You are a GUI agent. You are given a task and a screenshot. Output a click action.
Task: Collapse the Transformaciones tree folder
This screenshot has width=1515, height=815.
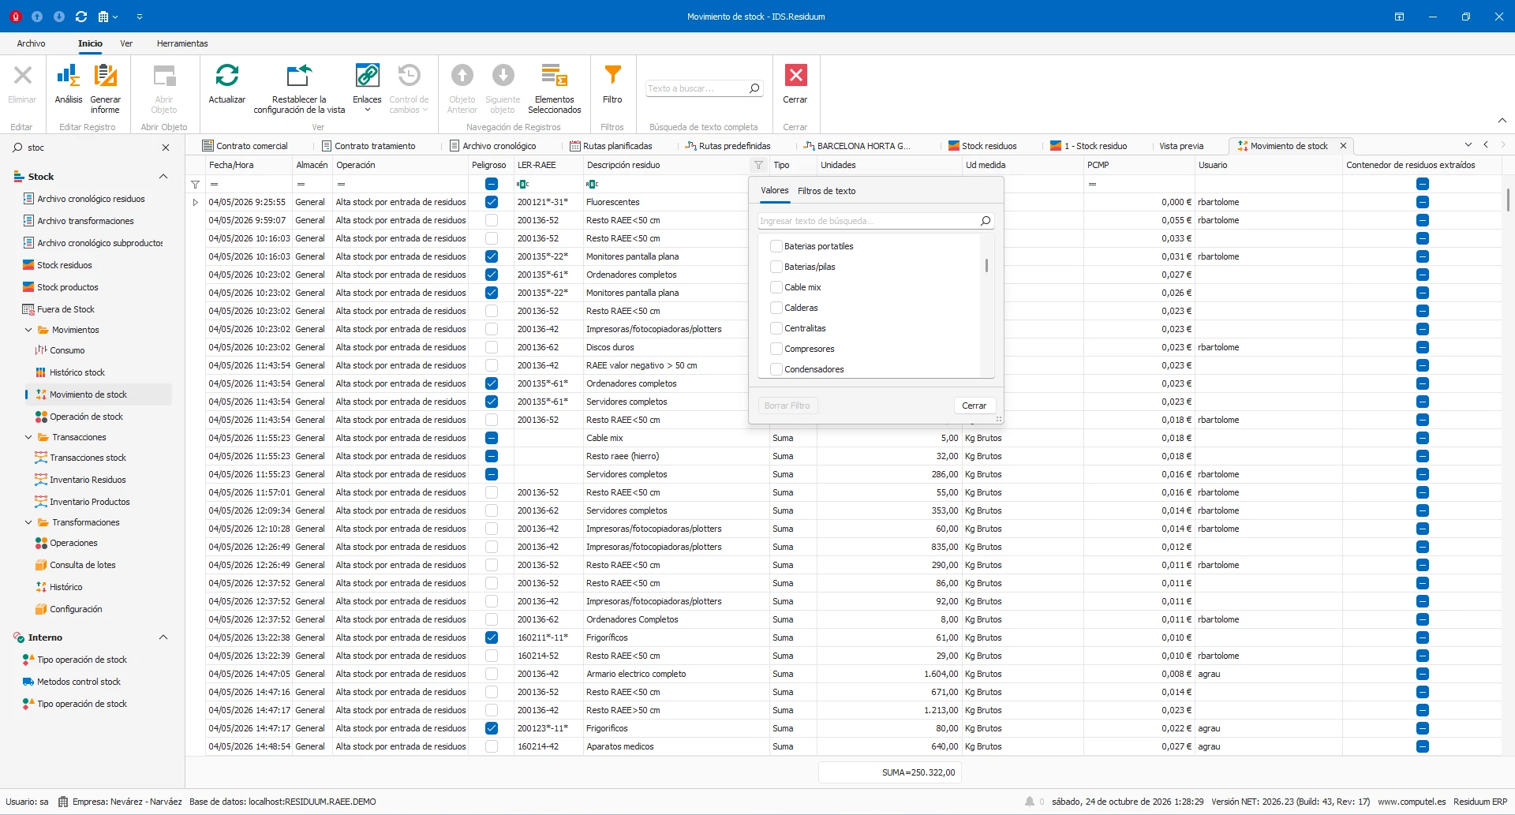pyautogui.click(x=28, y=522)
